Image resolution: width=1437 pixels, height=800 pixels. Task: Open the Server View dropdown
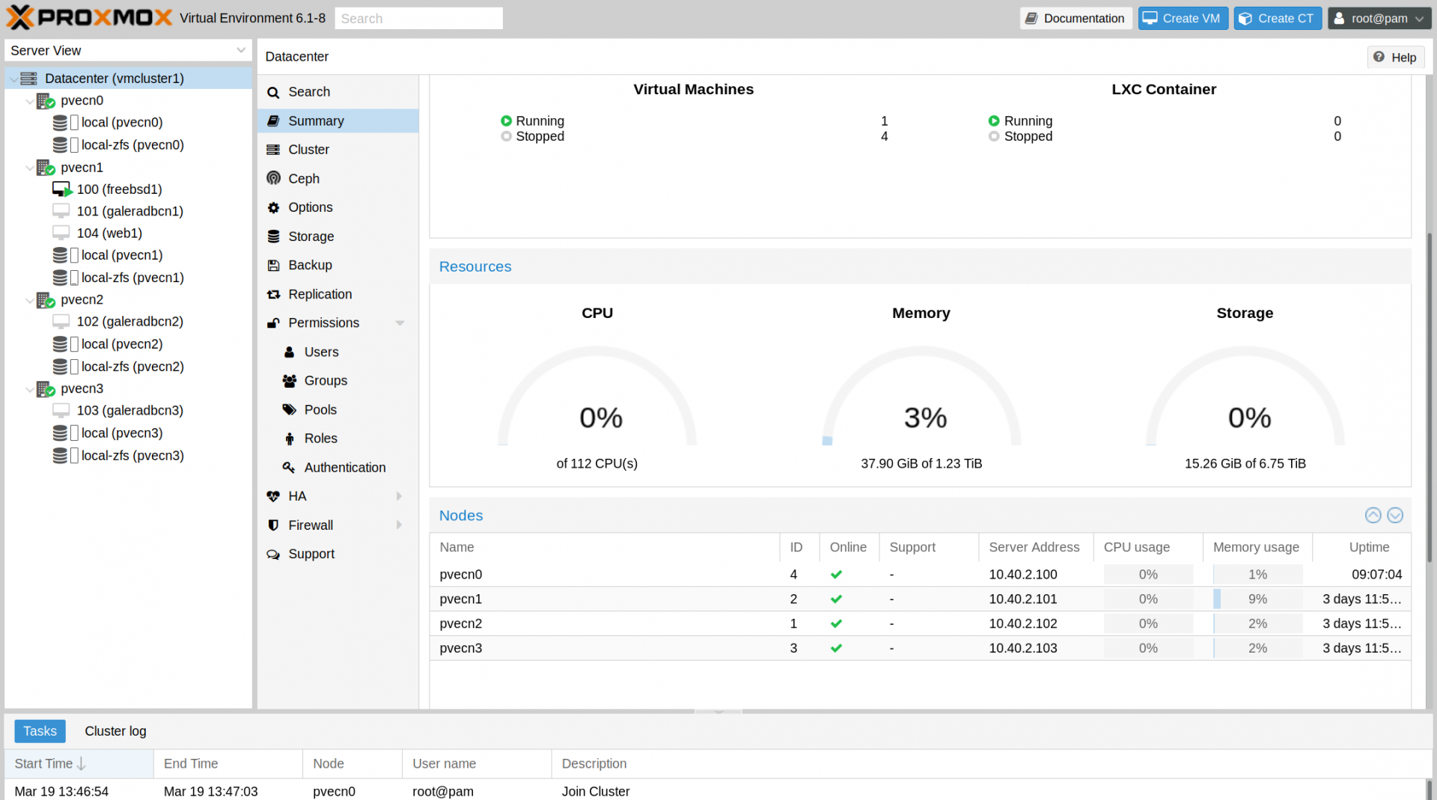[x=241, y=50]
